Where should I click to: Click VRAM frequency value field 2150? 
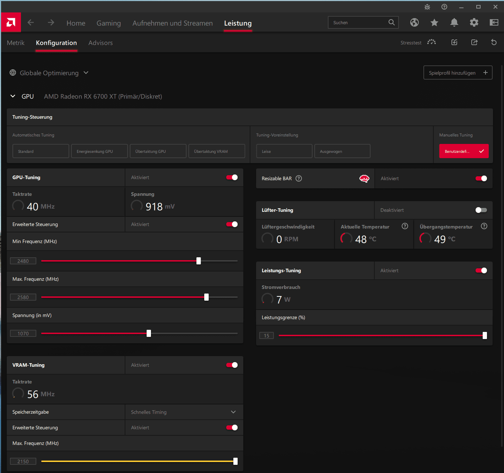point(23,461)
